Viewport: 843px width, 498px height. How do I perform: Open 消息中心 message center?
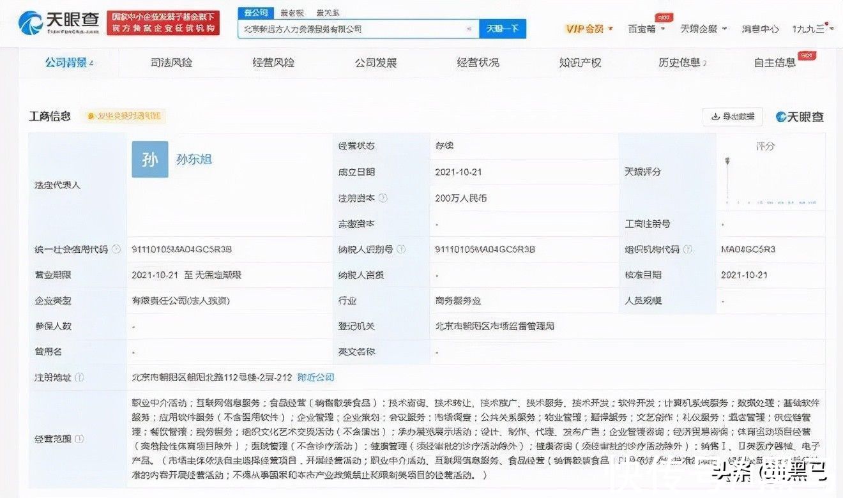(760, 29)
